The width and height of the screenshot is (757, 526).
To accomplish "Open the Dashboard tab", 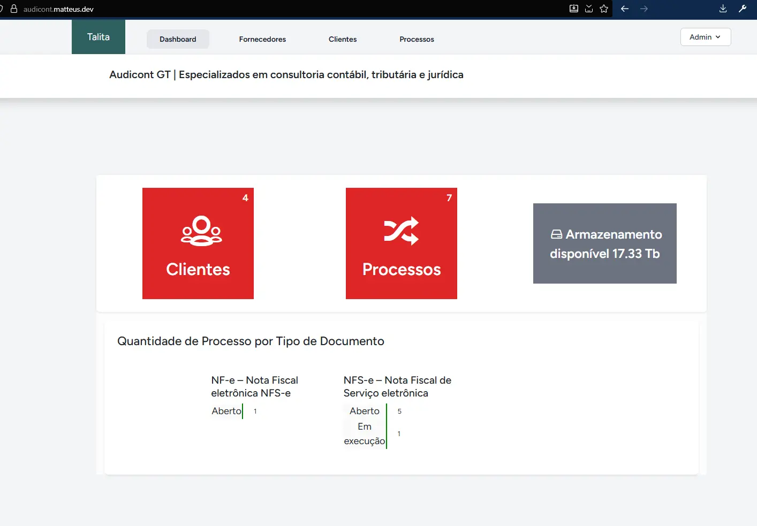I will click(178, 39).
